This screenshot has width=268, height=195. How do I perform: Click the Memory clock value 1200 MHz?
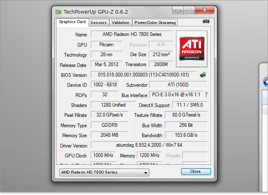tap(150, 155)
